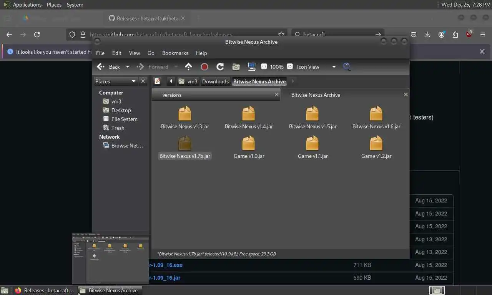Viewport: 492px width, 295px height.
Task: Close the Places side pane
Action: coord(143,81)
